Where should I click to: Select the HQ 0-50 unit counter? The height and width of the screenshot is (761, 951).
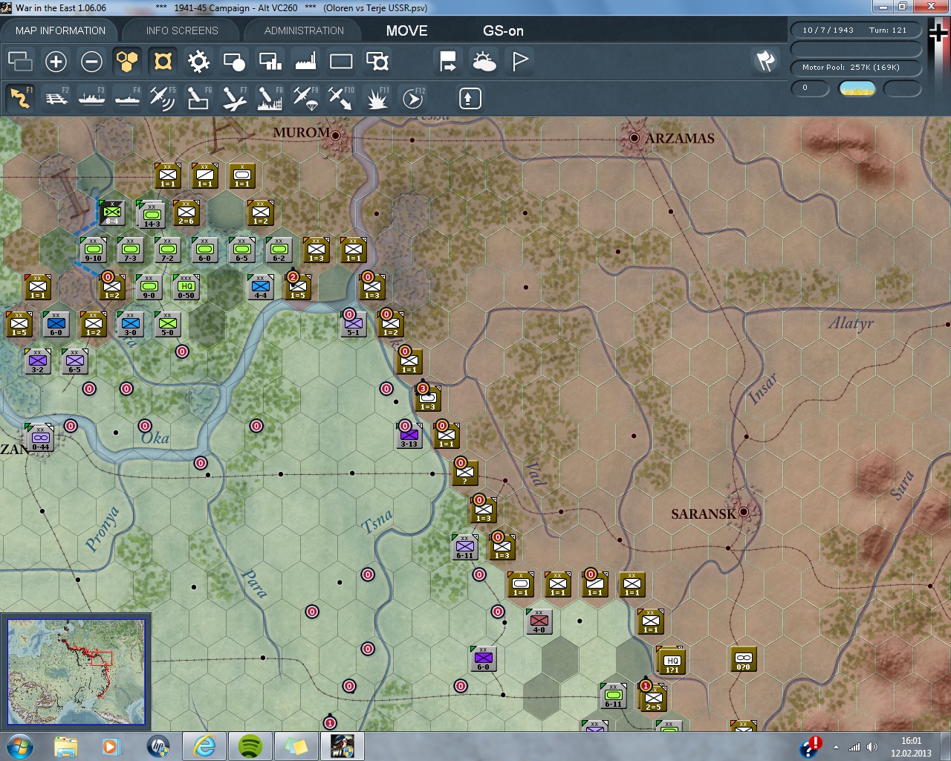coord(186,287)
